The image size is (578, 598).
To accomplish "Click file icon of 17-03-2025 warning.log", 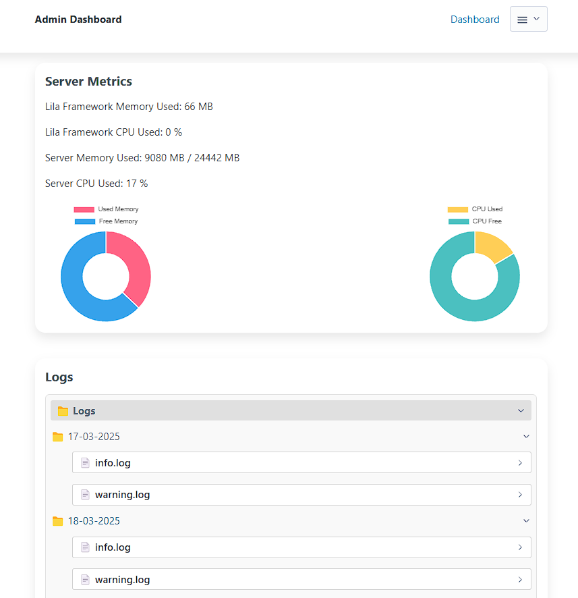I will (x=86, y=495).
